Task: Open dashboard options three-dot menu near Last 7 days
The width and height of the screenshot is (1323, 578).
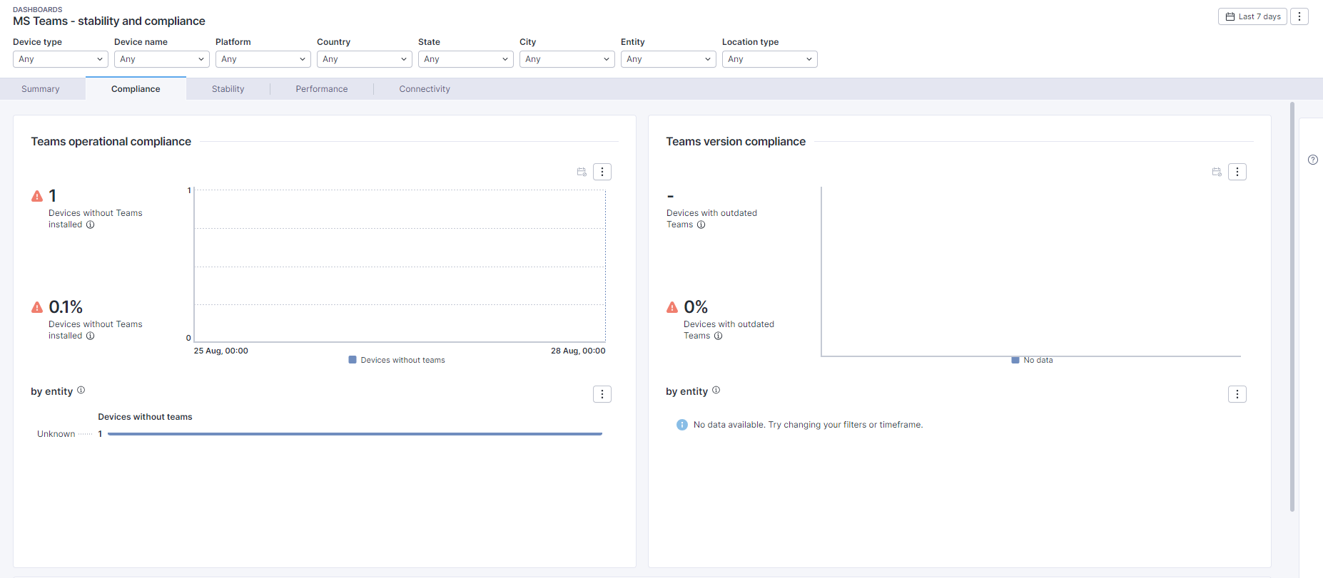Action: (1299, 16)
